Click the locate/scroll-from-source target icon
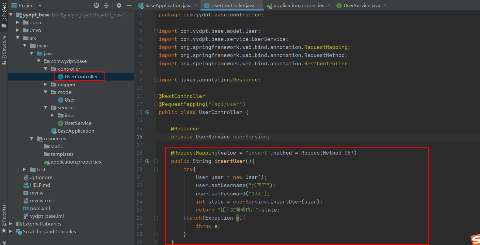Image resolution: width=480 pixels, height=245 pixels. click(x=96, y=5)
